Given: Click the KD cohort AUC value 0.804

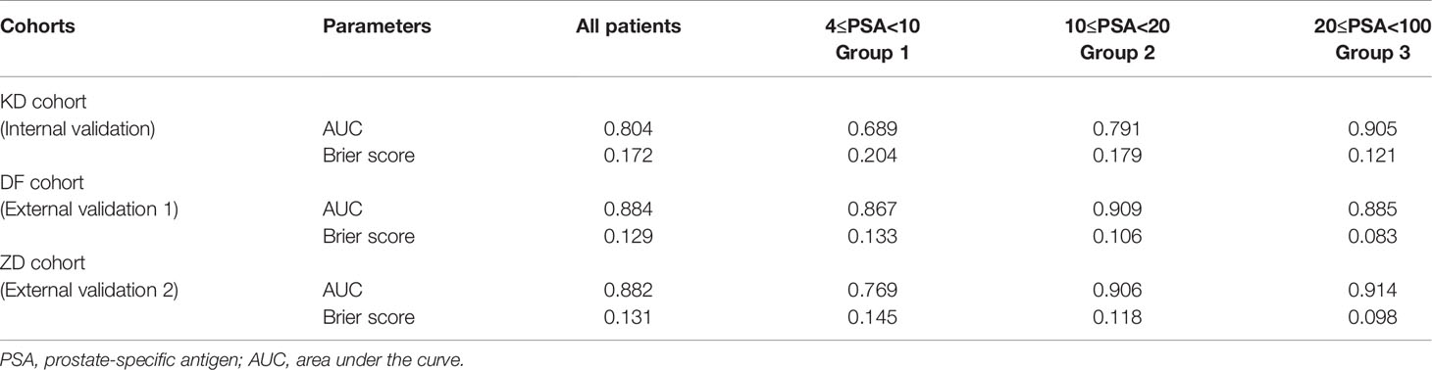Looking at the screenshot, I should [628, 128].
